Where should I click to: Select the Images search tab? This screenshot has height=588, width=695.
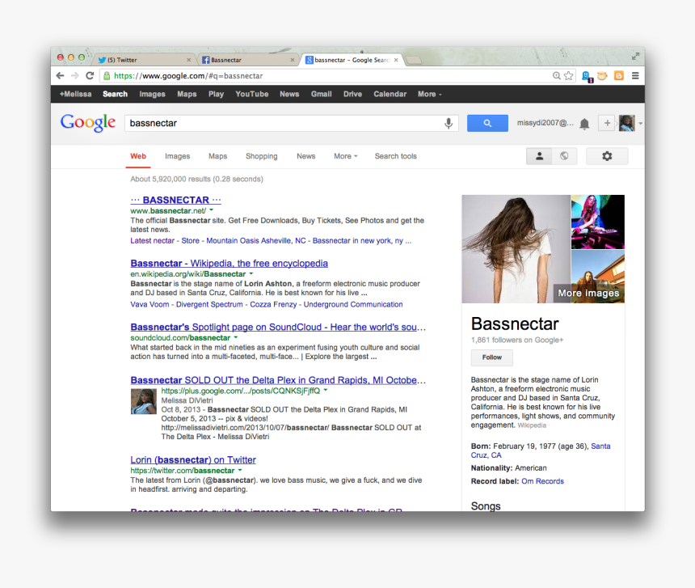(x=177, y=156)
